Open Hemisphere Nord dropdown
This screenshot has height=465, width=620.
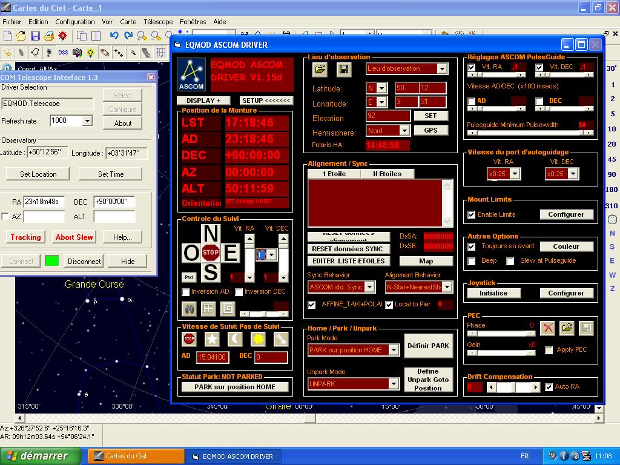[404, 131]
